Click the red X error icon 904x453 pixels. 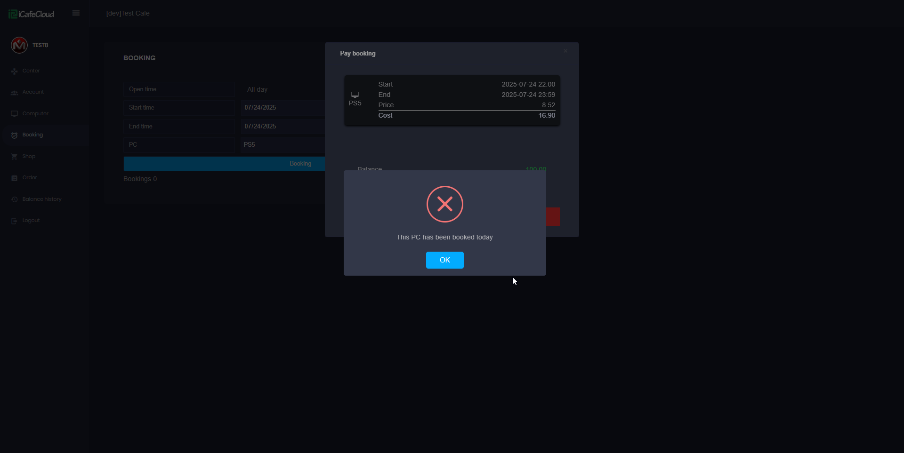click(x=445, y=204)
